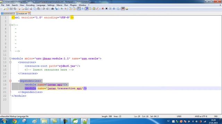This screenshot has width=222, height=124.
Task: Click ANSI as UTF-8 encoding status entry
Action: tap(201, 116)
